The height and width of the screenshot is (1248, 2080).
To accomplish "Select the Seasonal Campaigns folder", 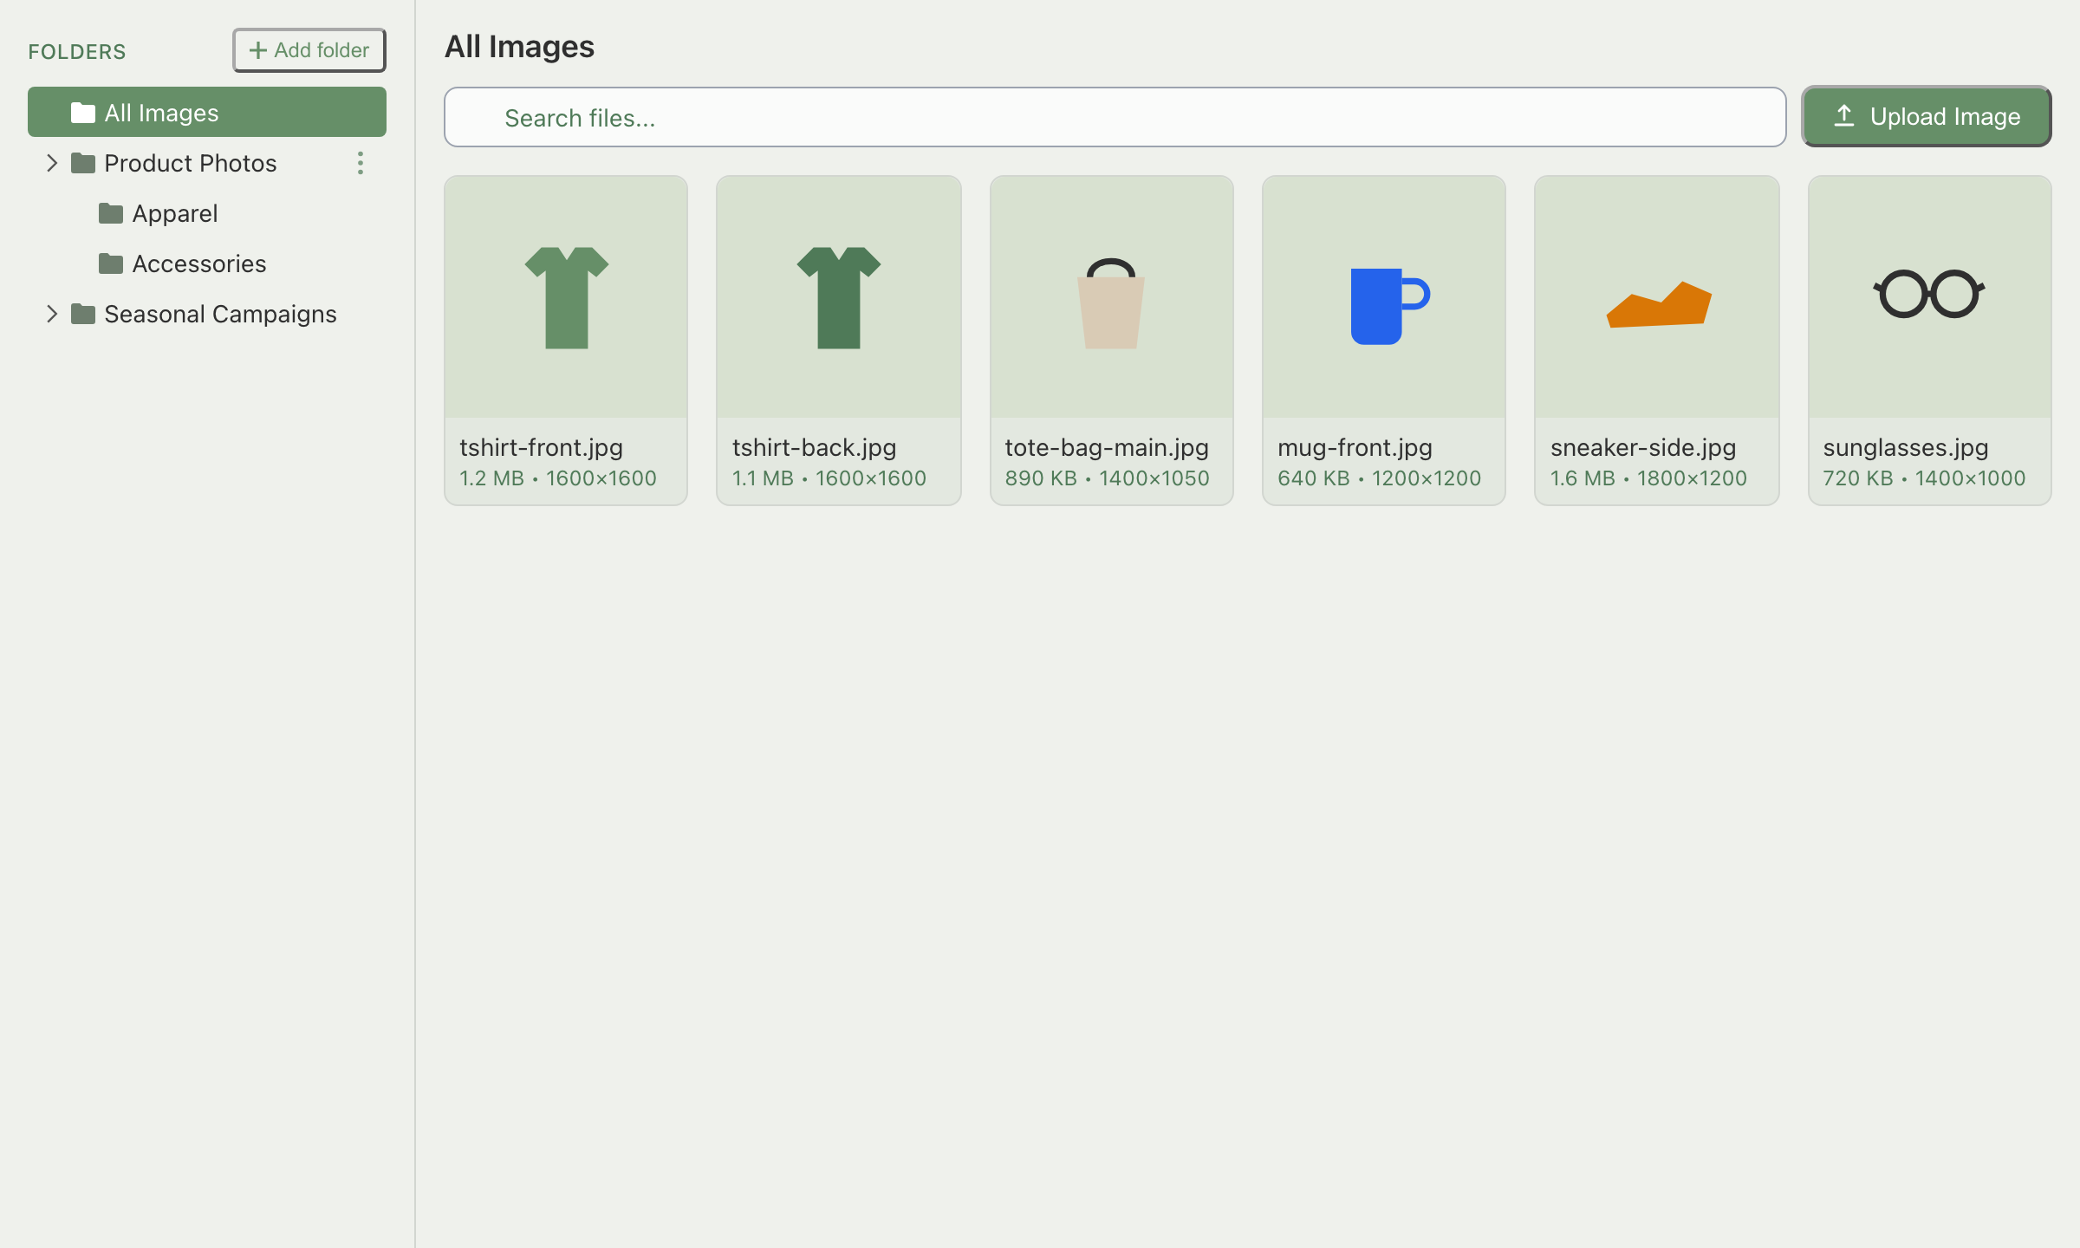I will coord(206,314).
